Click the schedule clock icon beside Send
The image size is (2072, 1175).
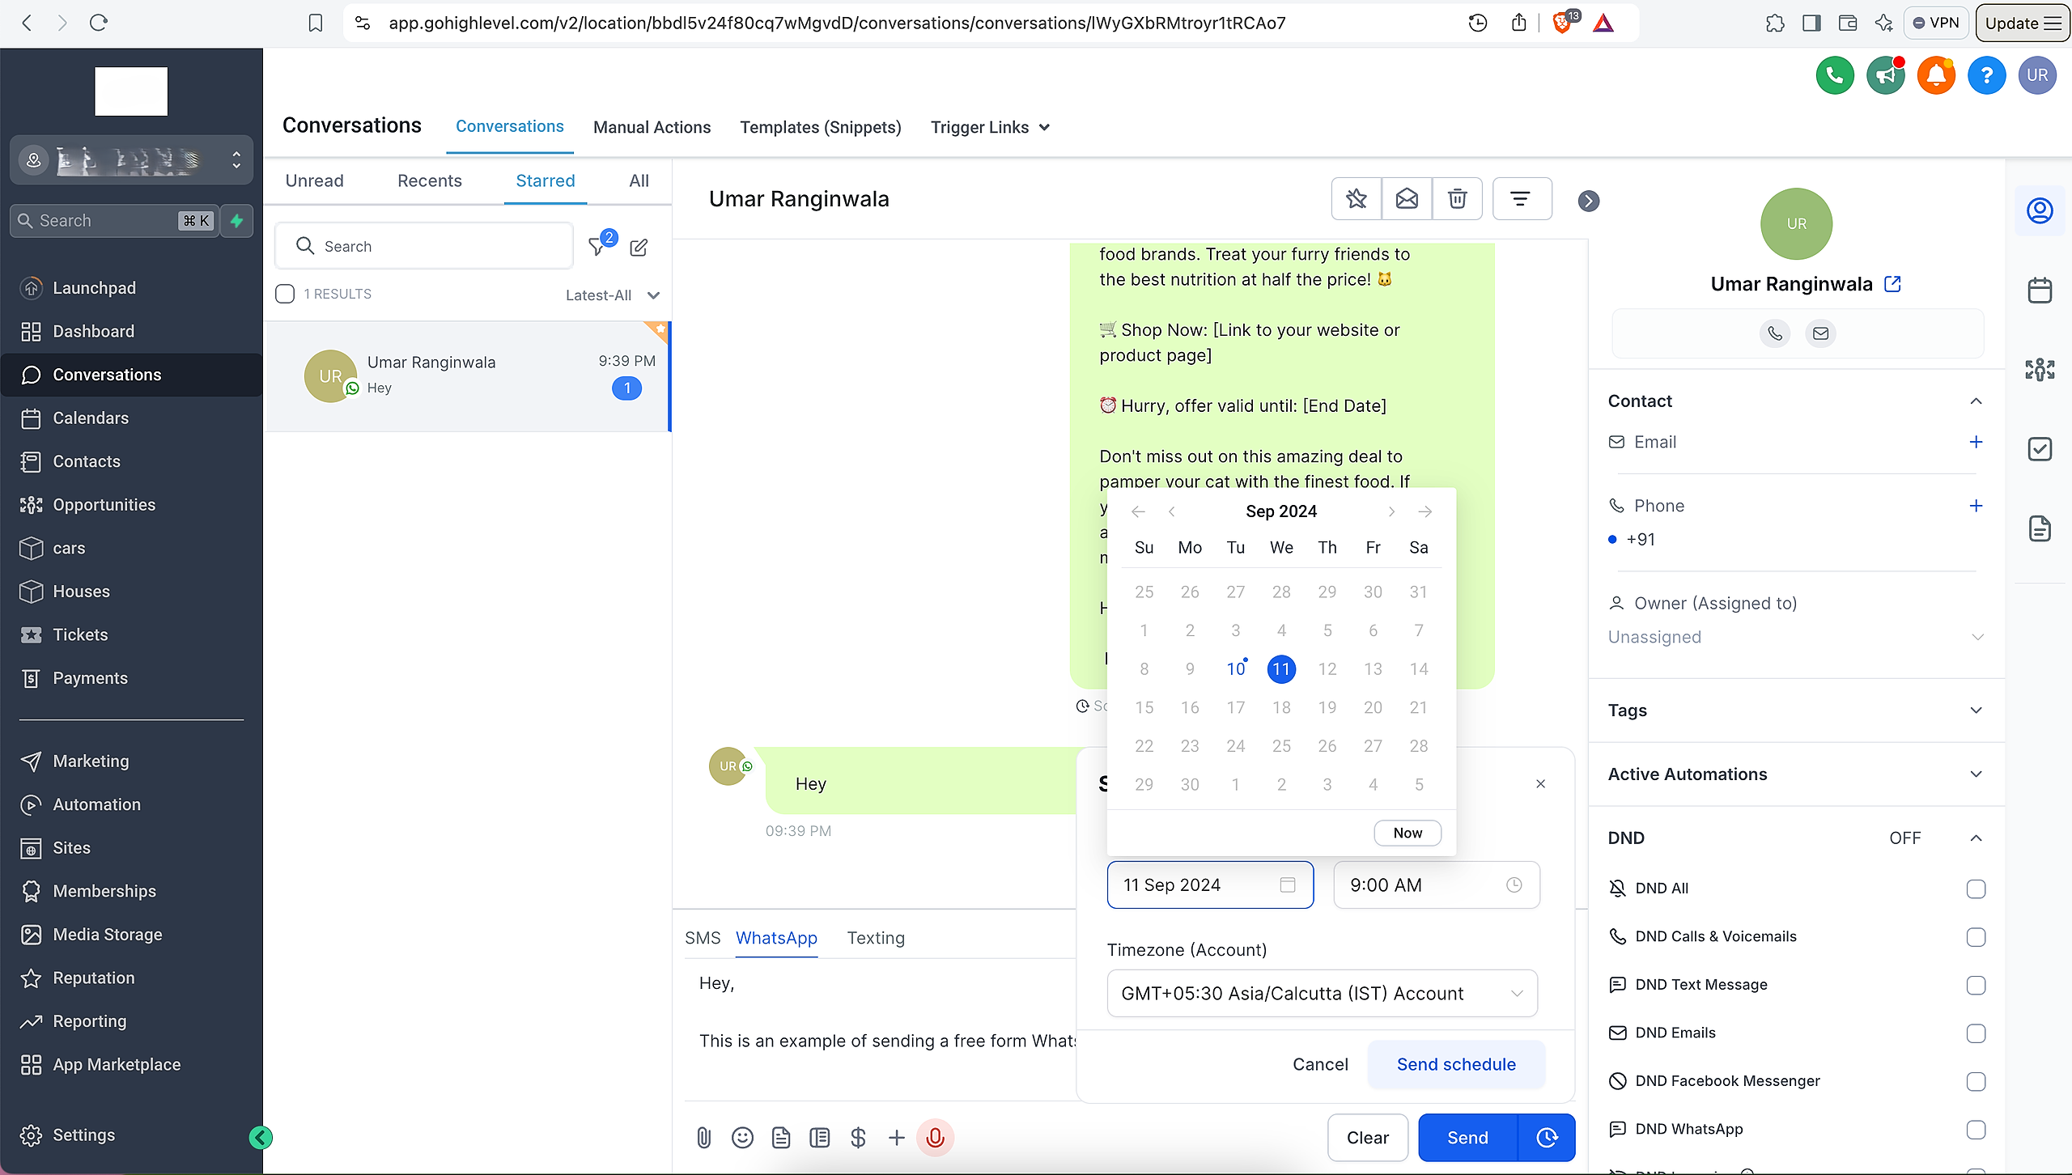[x=1547, y=1138]
